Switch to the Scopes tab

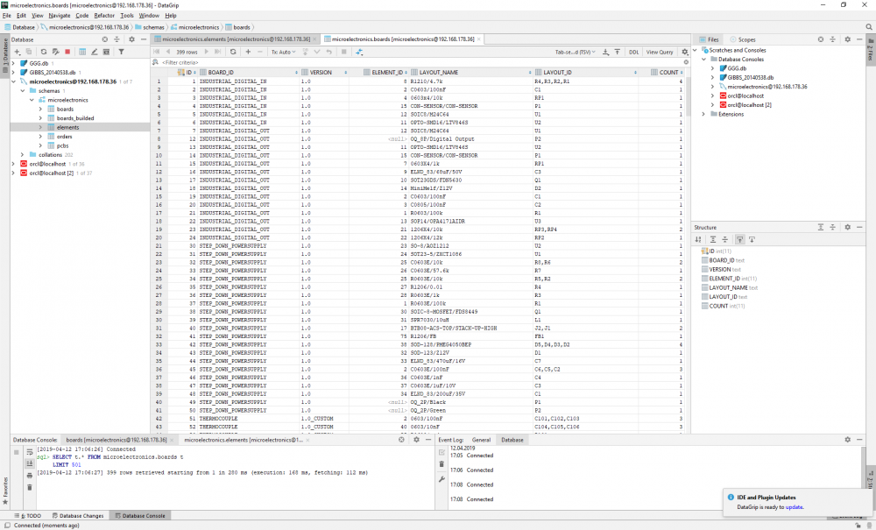[x=746, y=39]
